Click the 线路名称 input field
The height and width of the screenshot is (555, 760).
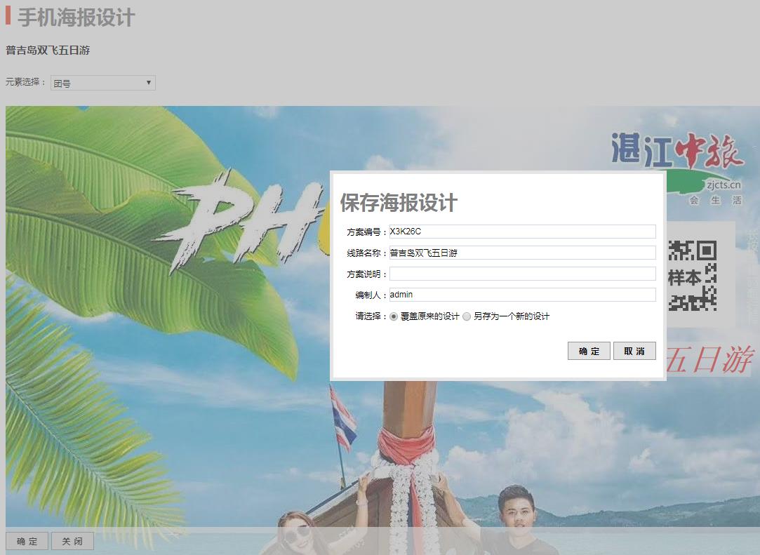(523, 253)
